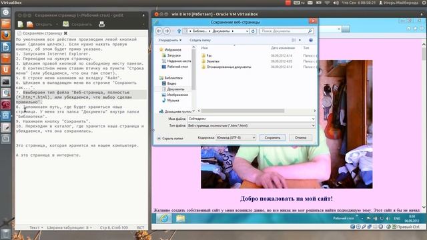Click Windows tray volume icon

point(388,219)
